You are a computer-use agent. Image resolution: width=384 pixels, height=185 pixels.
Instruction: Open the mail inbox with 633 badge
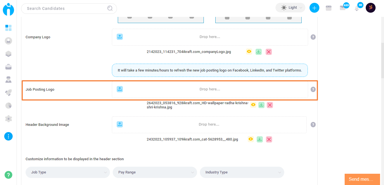pyautogui.click(x=343, y=8)
